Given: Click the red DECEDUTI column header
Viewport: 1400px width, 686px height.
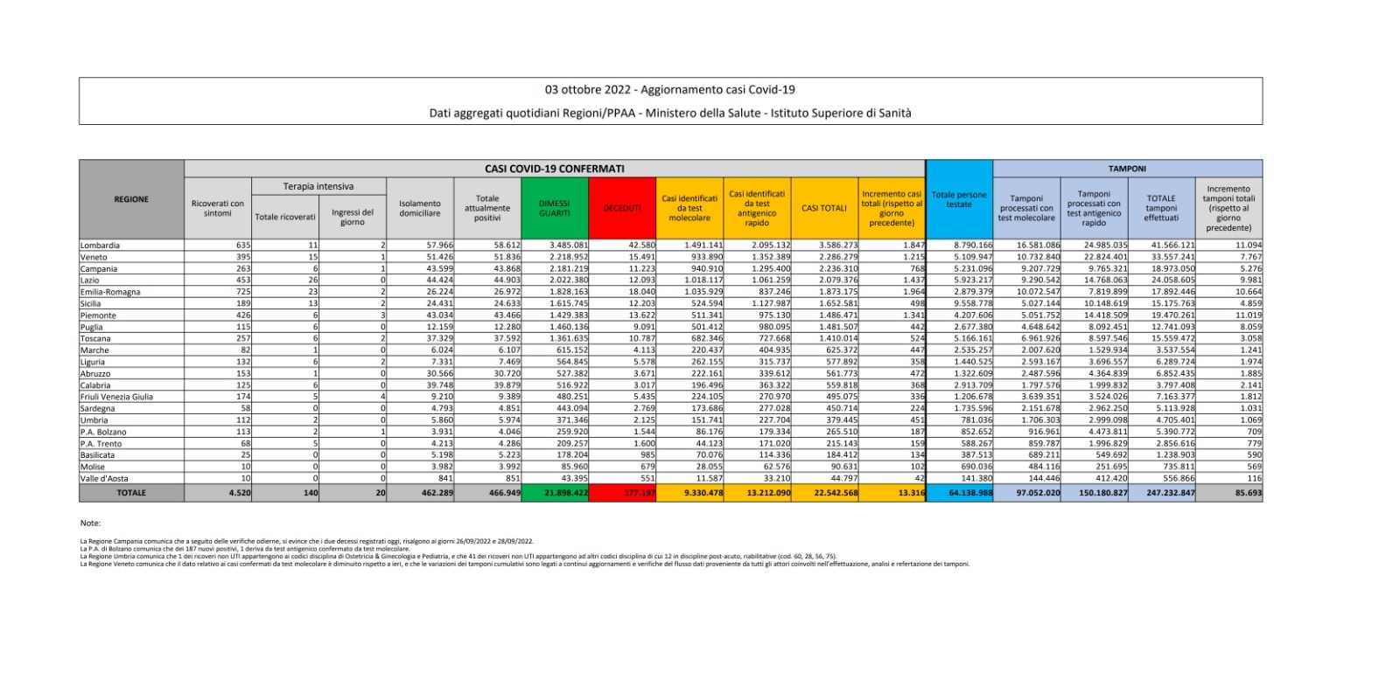Looking at the screenshot, I should (x=622, y=208).
